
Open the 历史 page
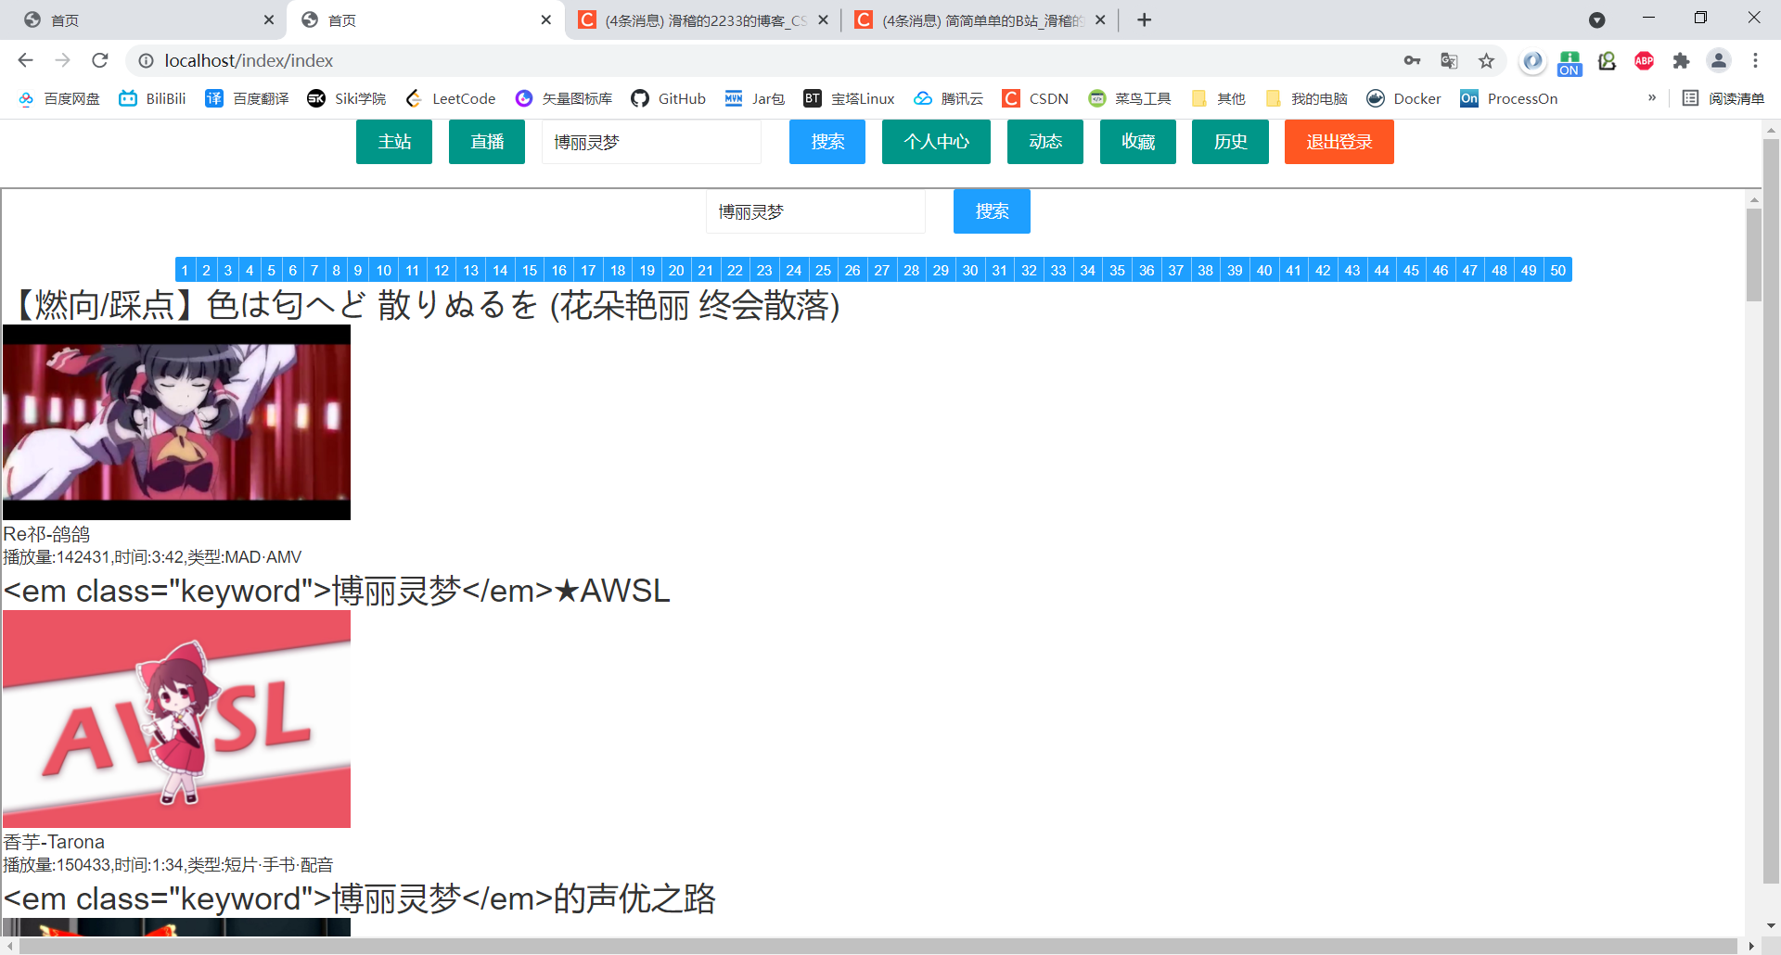pos(1230,142)
